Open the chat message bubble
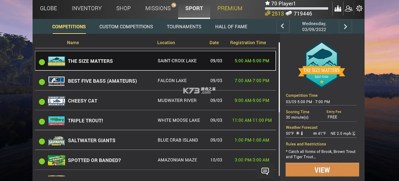 click(x=265, y=171)
